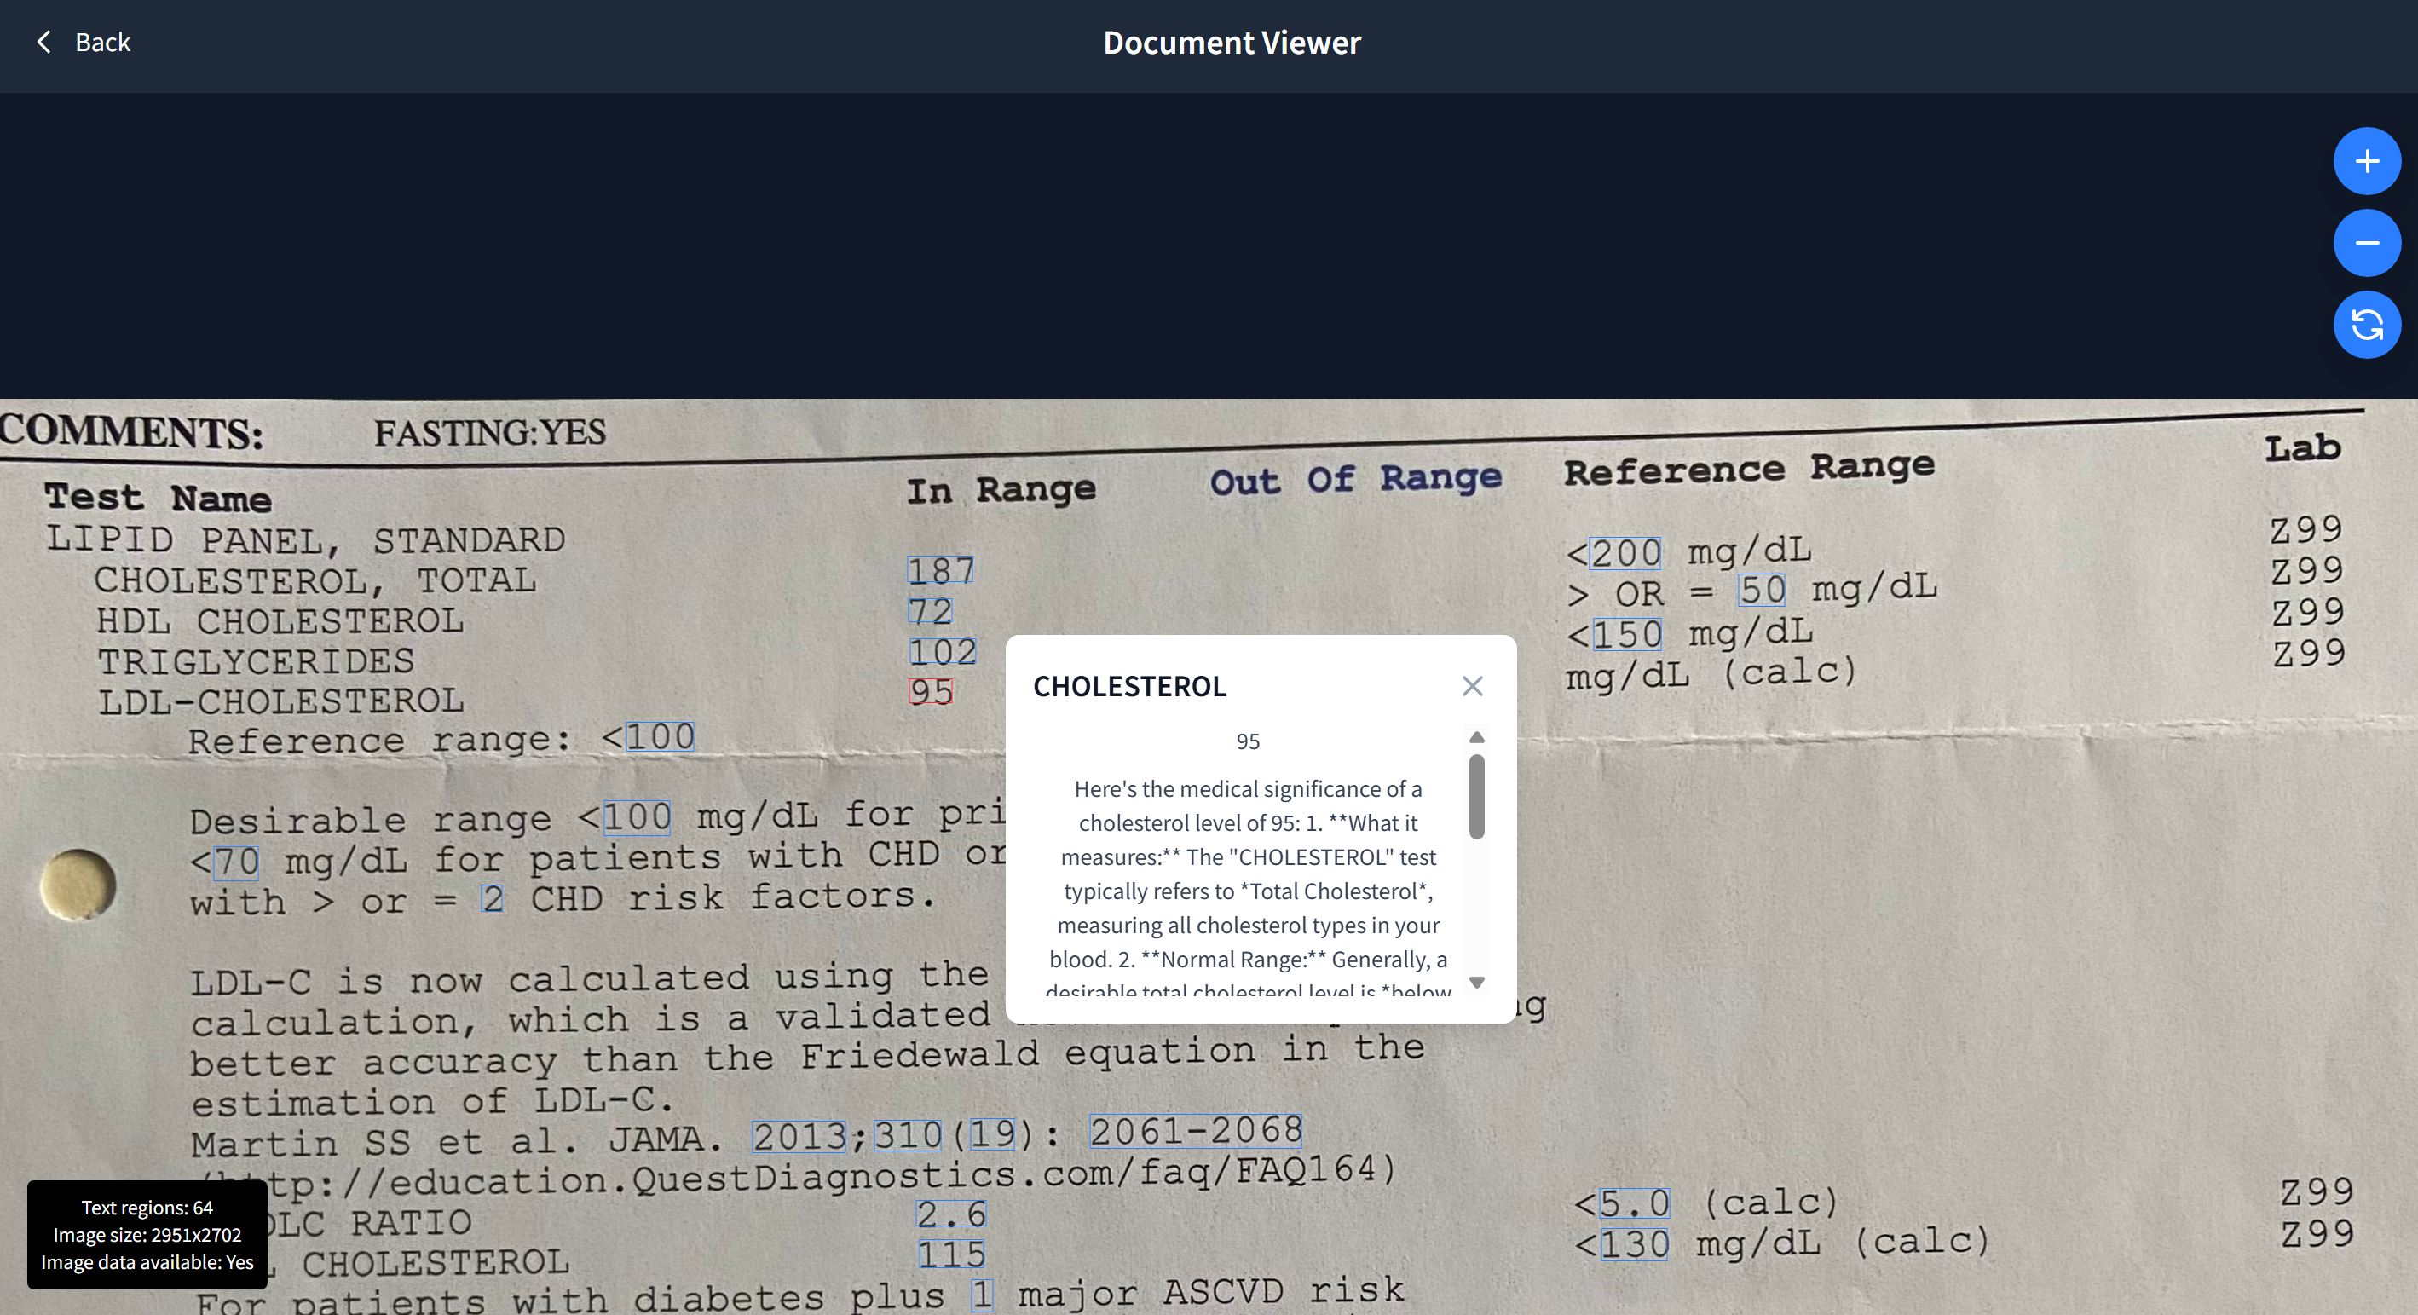Select the red highlighted 95 LDL value

930,692
